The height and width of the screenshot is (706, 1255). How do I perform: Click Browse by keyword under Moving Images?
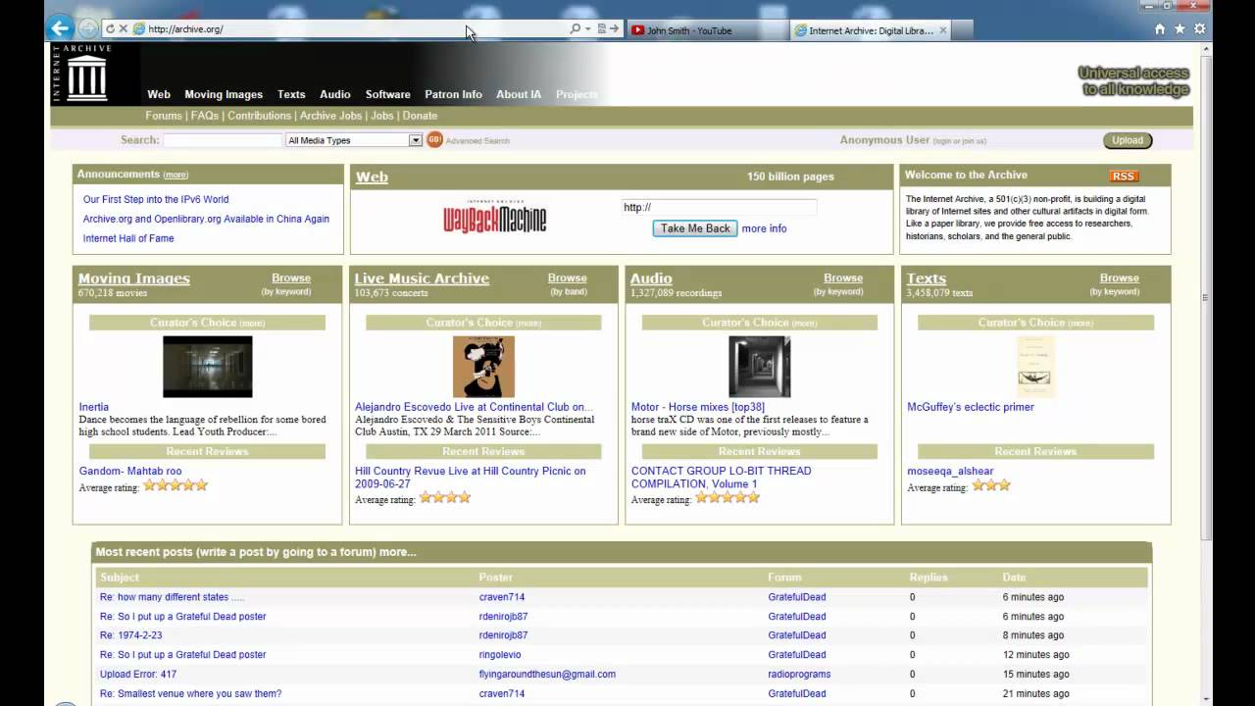pos(291,278)
